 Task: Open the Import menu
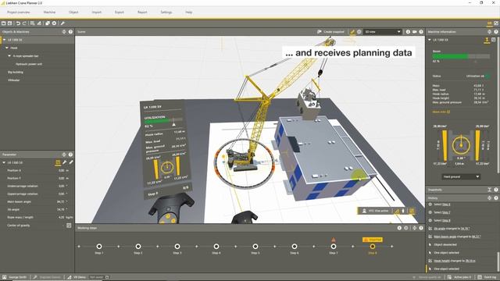[97, 12]
